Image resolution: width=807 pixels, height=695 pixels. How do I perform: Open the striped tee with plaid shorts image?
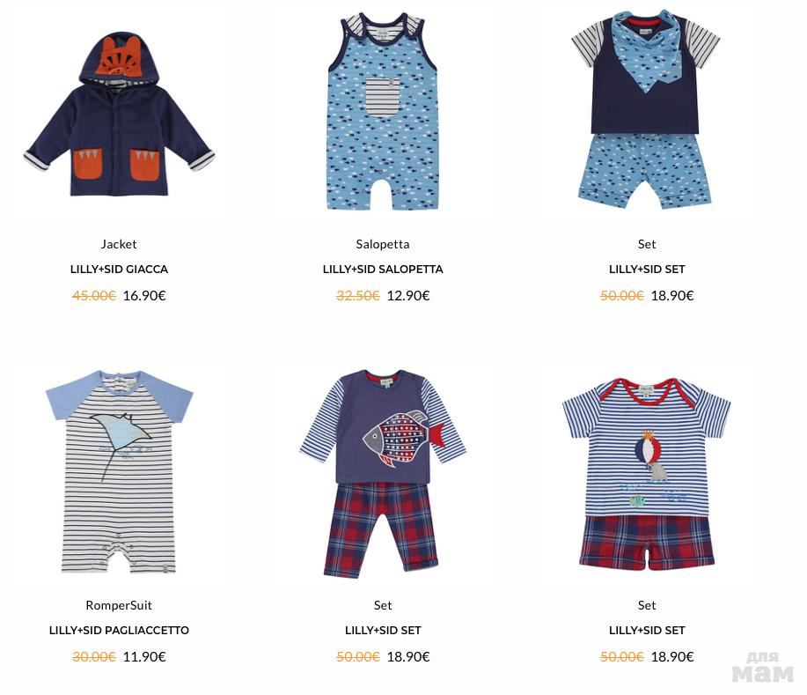(647, 474)
